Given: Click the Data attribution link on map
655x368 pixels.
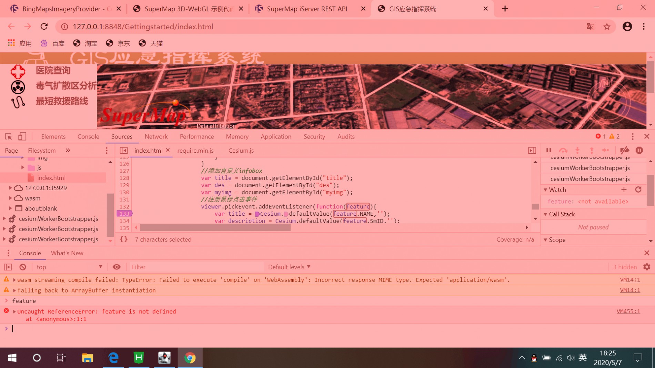Looking at the screenshot, I should coord(216,126).
